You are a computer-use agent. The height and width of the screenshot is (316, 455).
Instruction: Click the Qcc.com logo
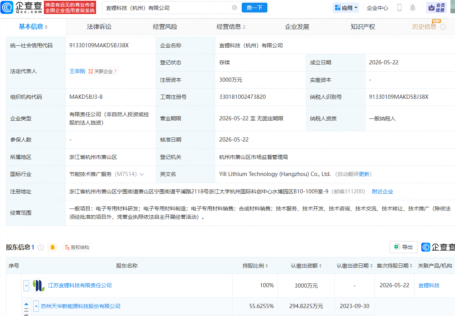click(21, 7)
